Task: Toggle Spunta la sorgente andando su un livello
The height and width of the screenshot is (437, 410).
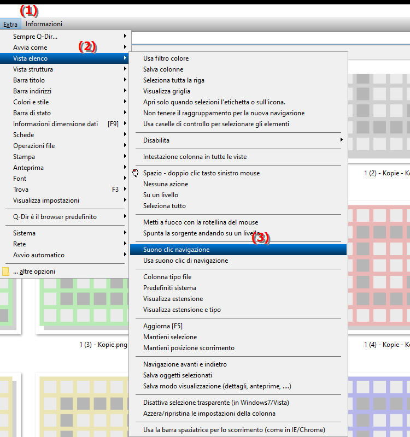Action: (x=238, y=233)
